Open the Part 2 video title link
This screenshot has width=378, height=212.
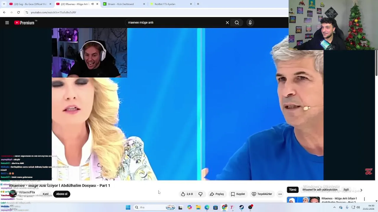pyautogui.click(x=339, y=200)
